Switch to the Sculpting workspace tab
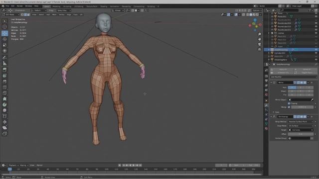The image size is (319, 179). [x=67, y=6]
